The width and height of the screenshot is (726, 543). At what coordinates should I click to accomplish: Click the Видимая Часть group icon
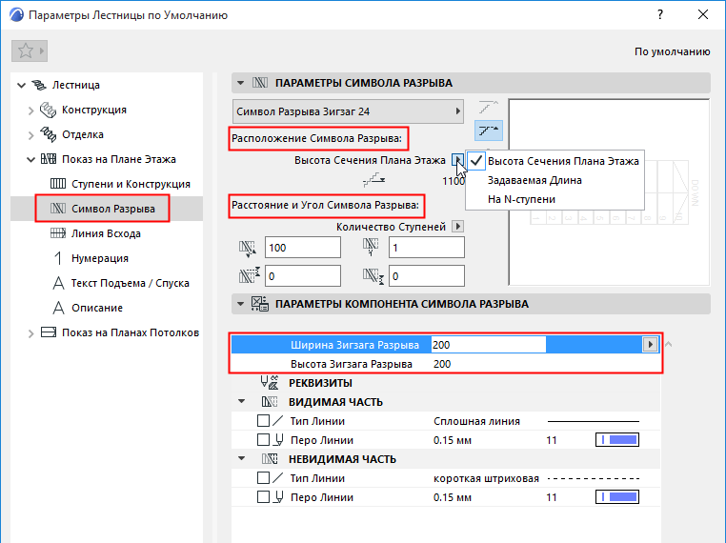269,402
